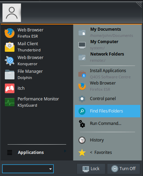Launch the itch game controller icon
The height and width of the screenshot is (176, 143).
pos(10,88)
